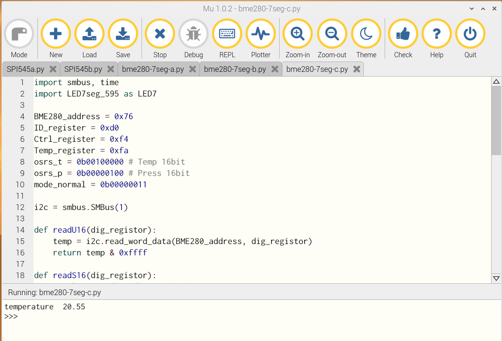
Task: Quit the Mu editor
Action: [470, 34]
